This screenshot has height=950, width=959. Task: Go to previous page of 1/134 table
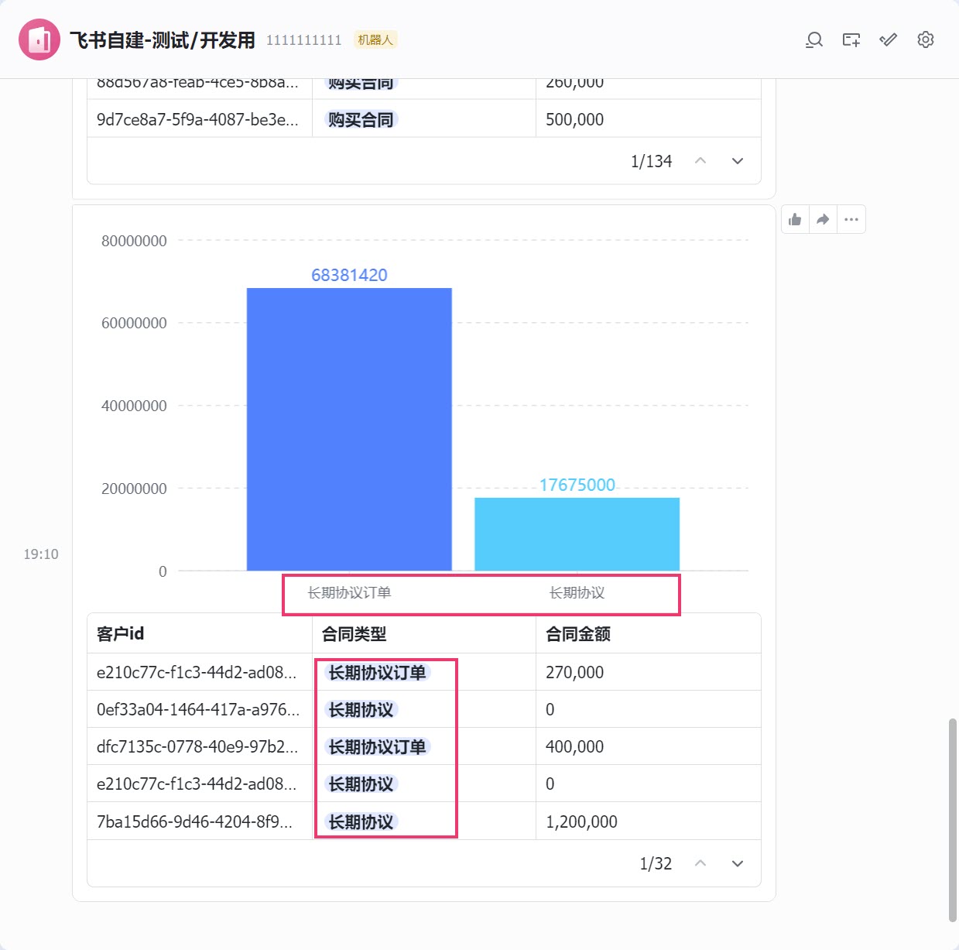(x=700, y=161)
